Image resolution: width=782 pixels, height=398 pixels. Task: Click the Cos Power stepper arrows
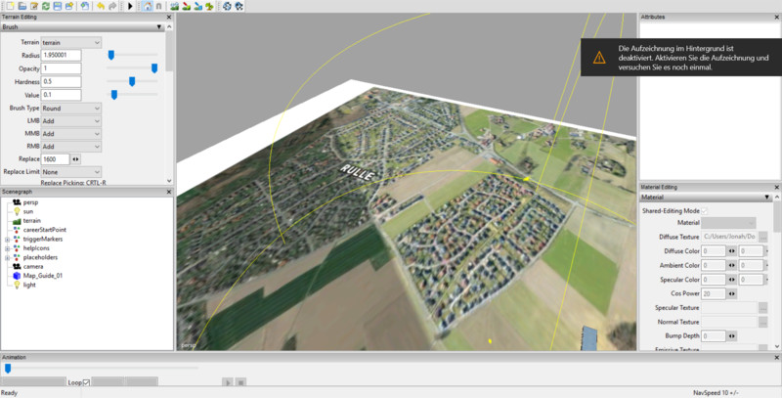[731, 293]
